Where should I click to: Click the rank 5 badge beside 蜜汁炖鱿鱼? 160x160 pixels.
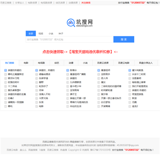[130, 70]
